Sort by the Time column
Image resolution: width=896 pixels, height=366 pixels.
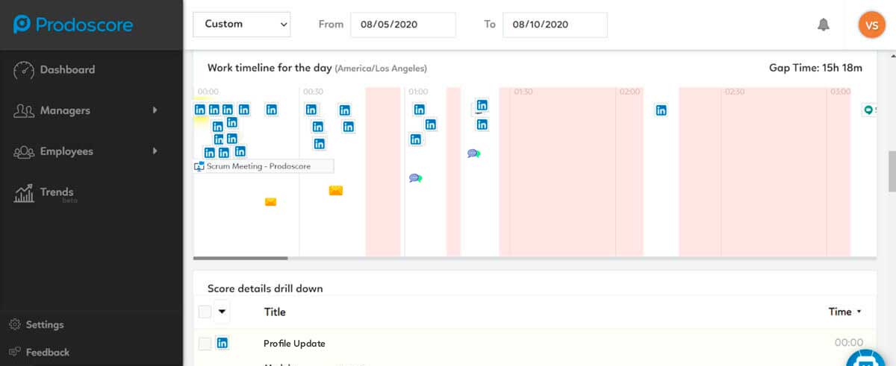[844, 312]
